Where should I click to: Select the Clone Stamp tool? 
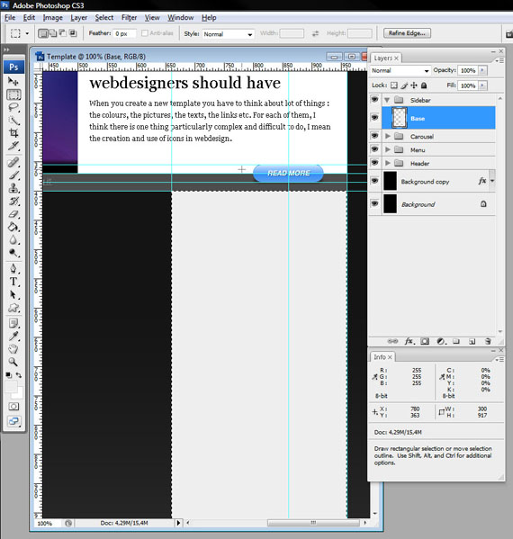pyautogui.click(x=13, y=188)
